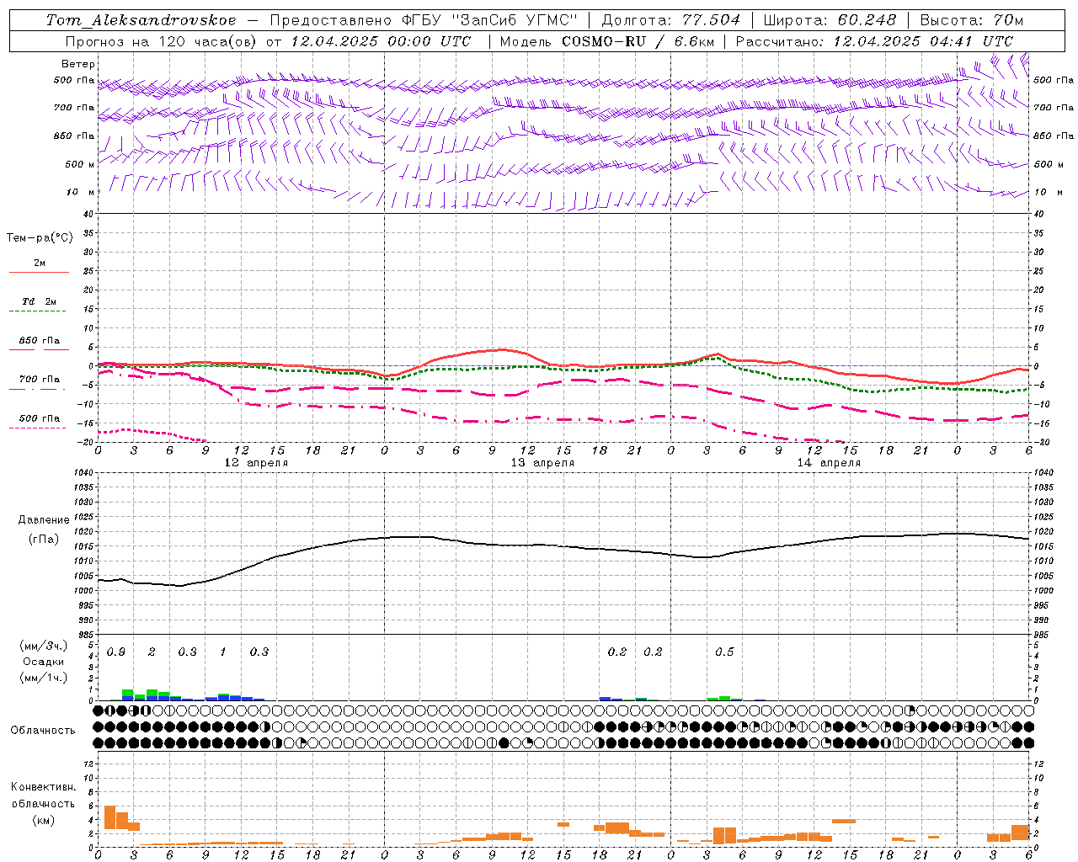Click the Давление pressure panel label
This screenshot has height=862, width=1078.
[x=44, y=520]
